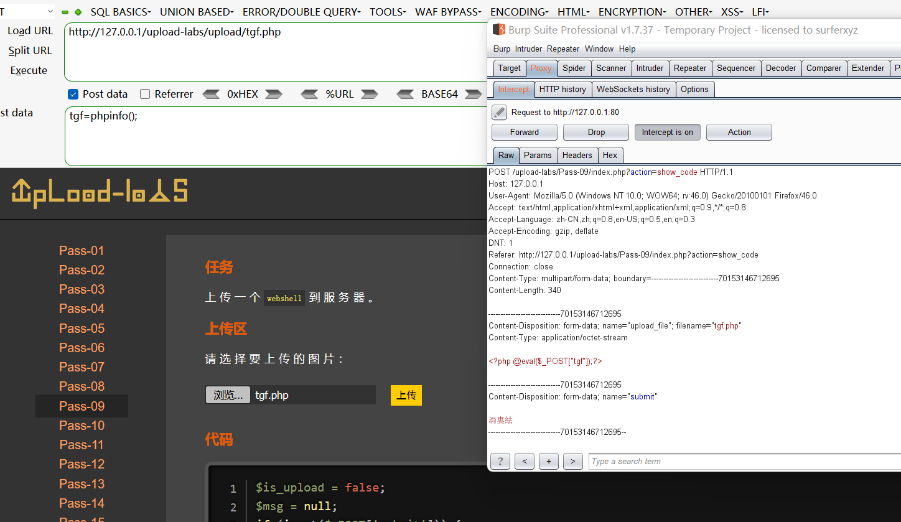This screenshot has width=901, height=522.
Task: Click the Drop button
Action: pos(596,132)
